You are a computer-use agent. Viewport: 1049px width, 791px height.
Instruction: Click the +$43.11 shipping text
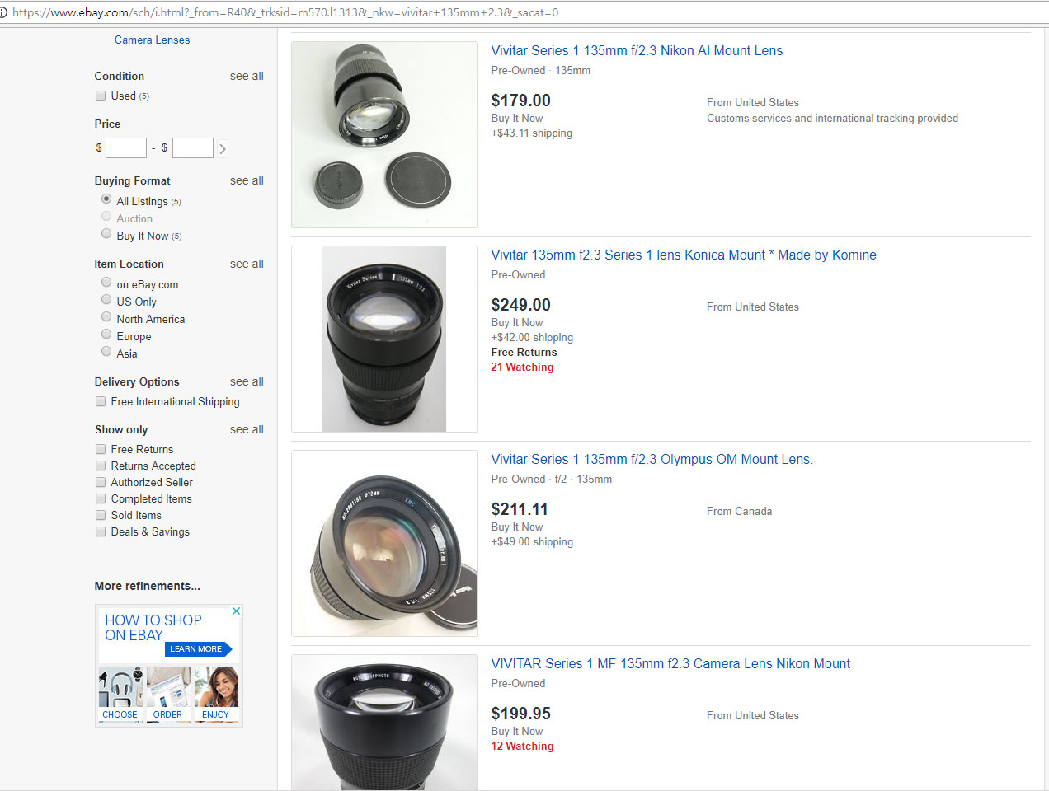(x=531, y=133)
